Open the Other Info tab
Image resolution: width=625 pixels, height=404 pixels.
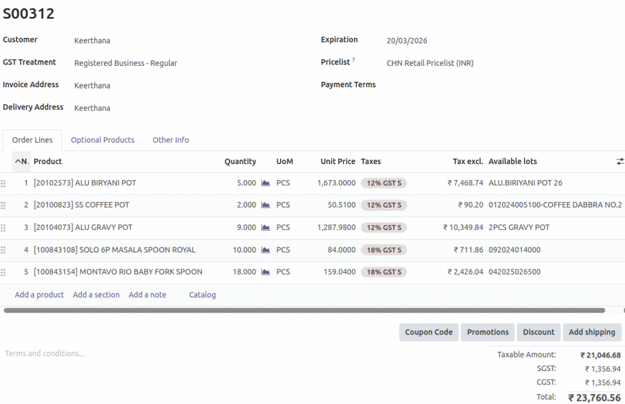(x=170, y=140)
